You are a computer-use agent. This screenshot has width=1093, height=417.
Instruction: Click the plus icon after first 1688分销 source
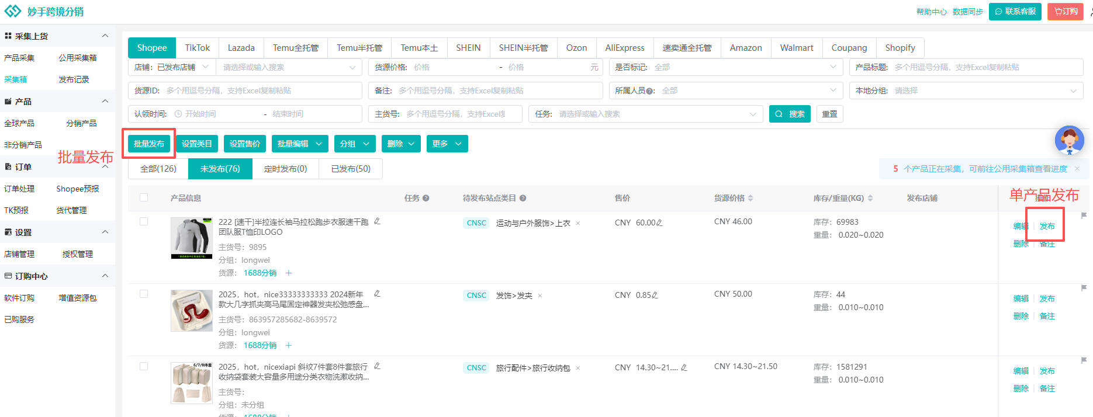[289, 273]
